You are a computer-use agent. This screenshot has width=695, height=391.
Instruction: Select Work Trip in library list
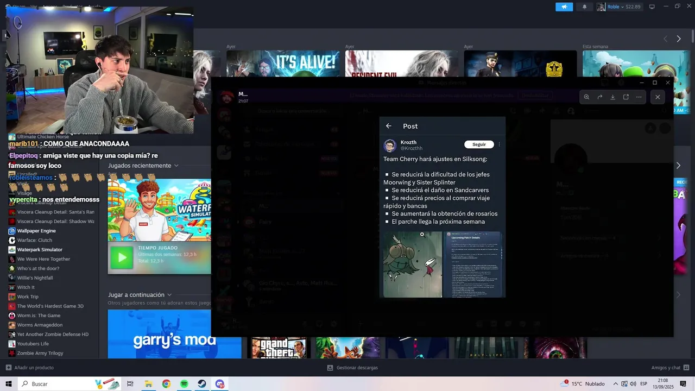point(28,297)
